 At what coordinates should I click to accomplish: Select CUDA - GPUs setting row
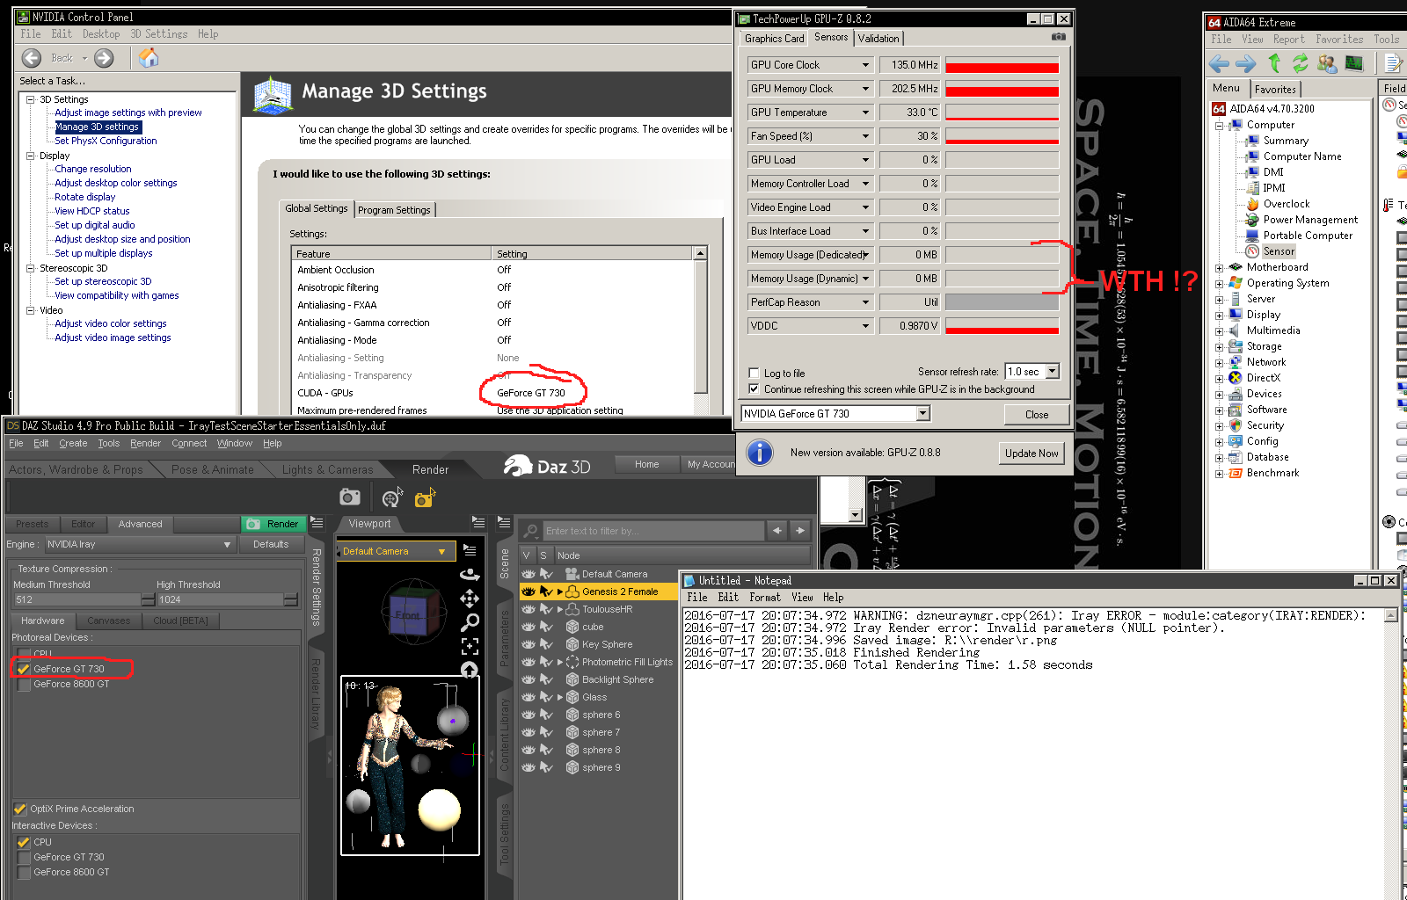point(492,393)
